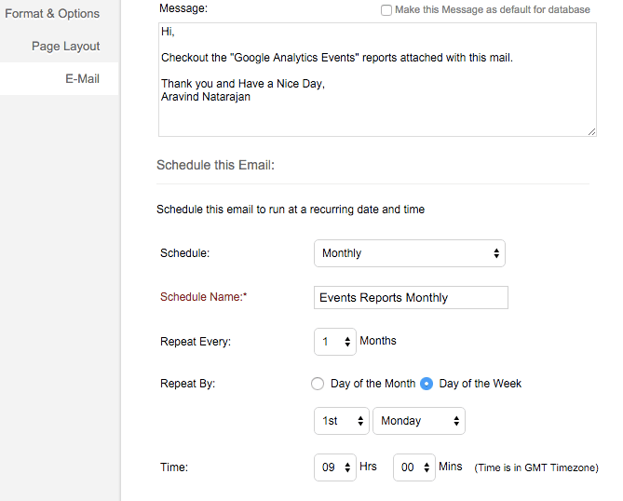Open the 09 Hrs time dropdown

point(334,467)
